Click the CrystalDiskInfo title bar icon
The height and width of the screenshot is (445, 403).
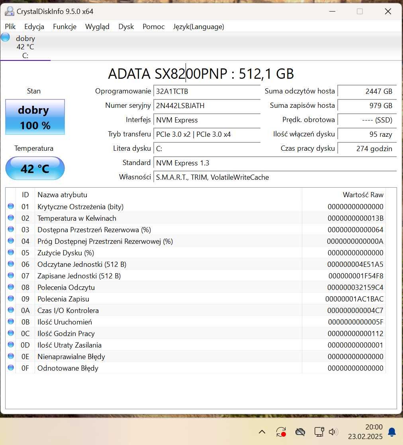[x=10, y=12]
